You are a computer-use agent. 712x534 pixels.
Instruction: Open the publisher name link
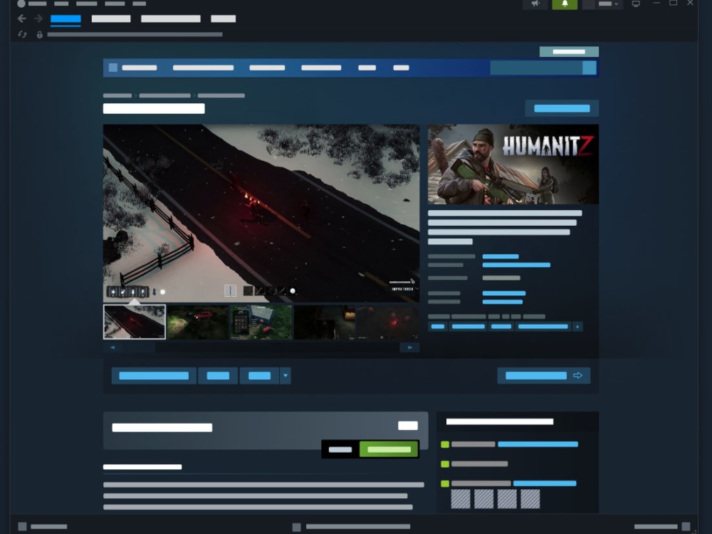click(503, 301)
